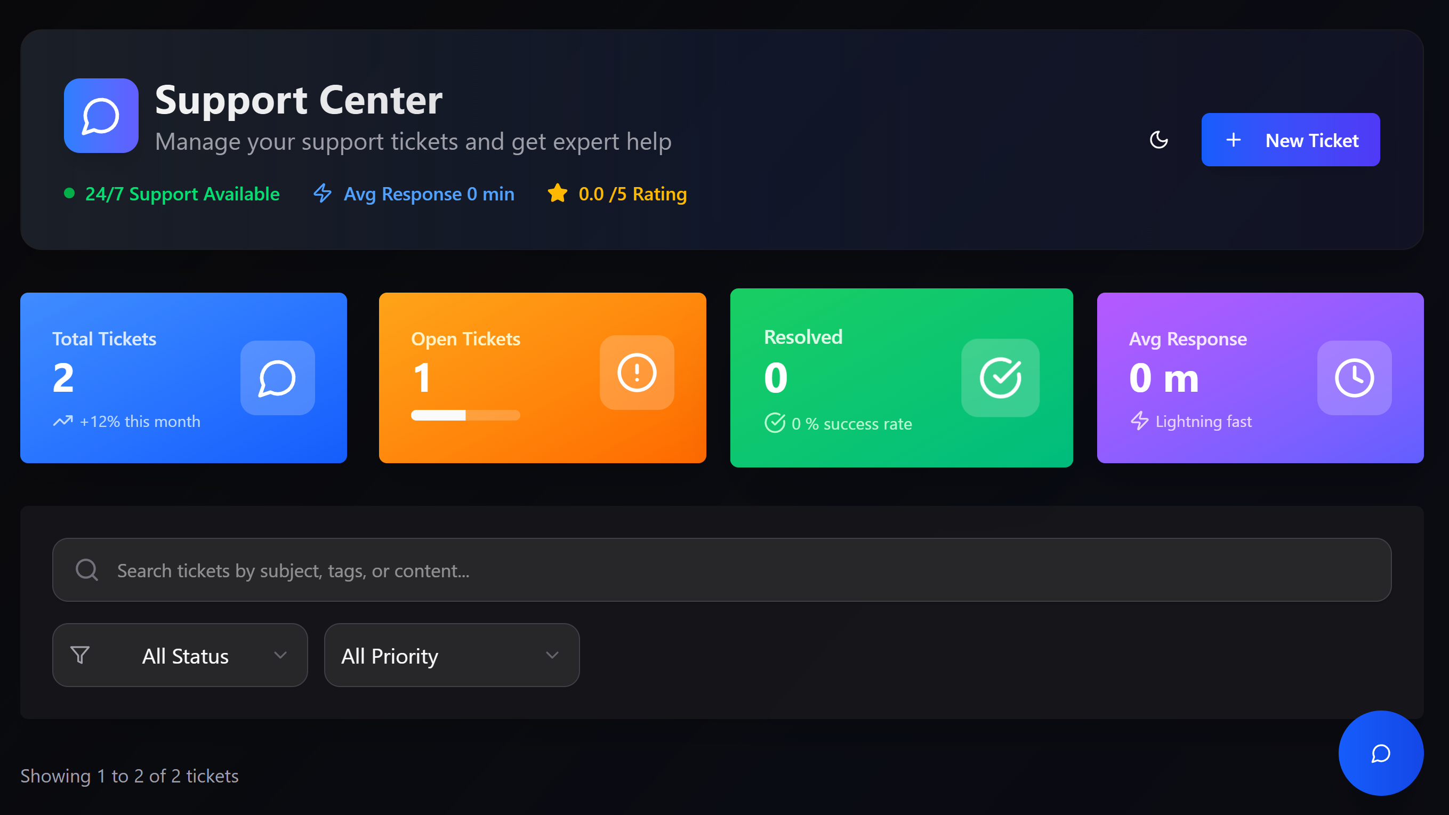1449x815 pixels.
Task: Click the chevron arrow in All Priority
Action: coord(552,655)
